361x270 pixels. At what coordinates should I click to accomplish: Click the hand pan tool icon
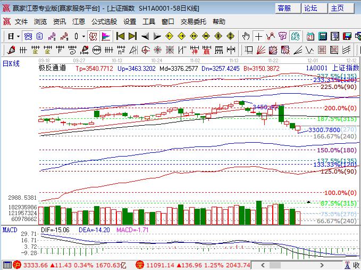246,36
